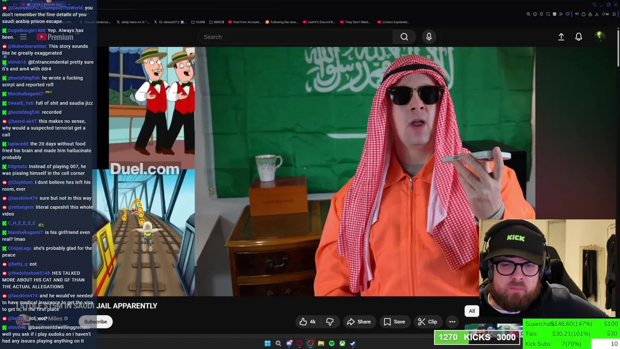
Task: Click the video title 'JAIL APPARENTLY'
Action: coord(127,306)
